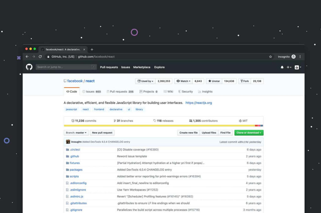Switch to the Issues tab
The height and width of the screenshot is (213, 321).
point(91,92)
